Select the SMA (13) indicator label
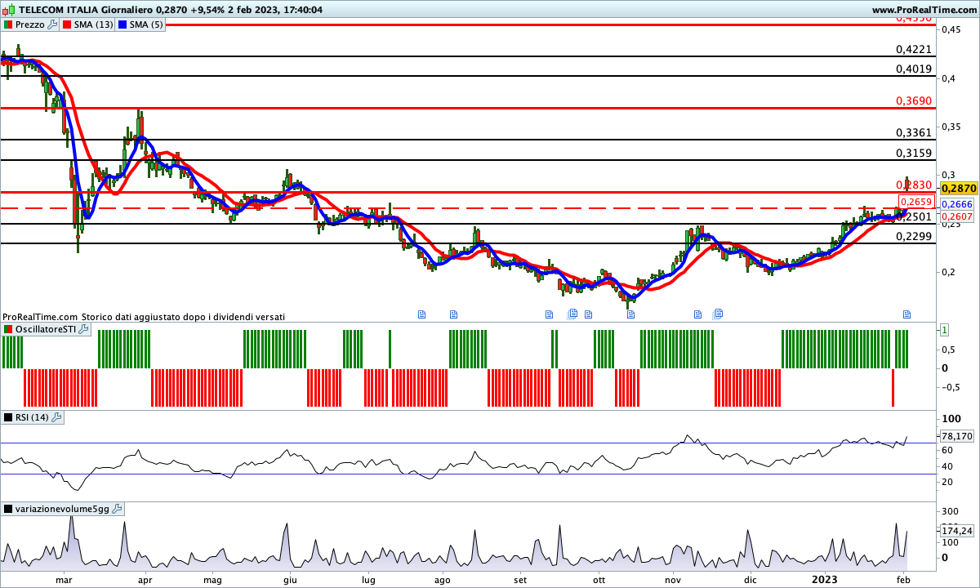 [94, 24]
